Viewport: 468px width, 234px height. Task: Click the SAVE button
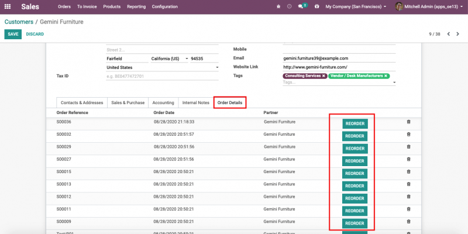(13, 34)
